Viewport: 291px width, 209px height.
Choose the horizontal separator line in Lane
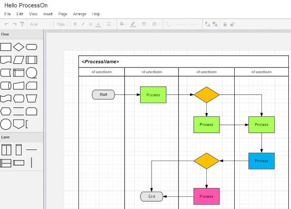pyautogui.click(x=32, y=150)
